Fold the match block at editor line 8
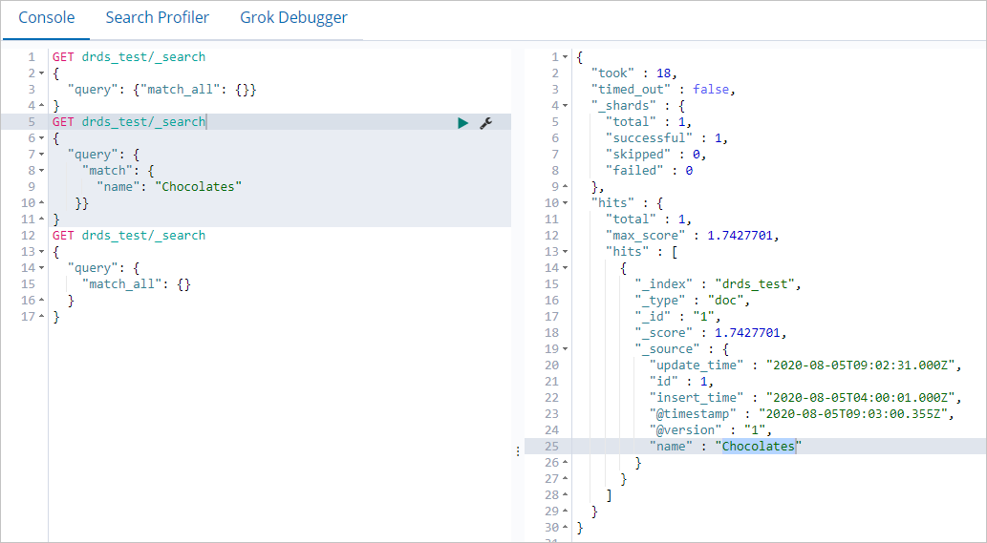The image size is (987, 543). pyautogui.click(x=43, y=171)
